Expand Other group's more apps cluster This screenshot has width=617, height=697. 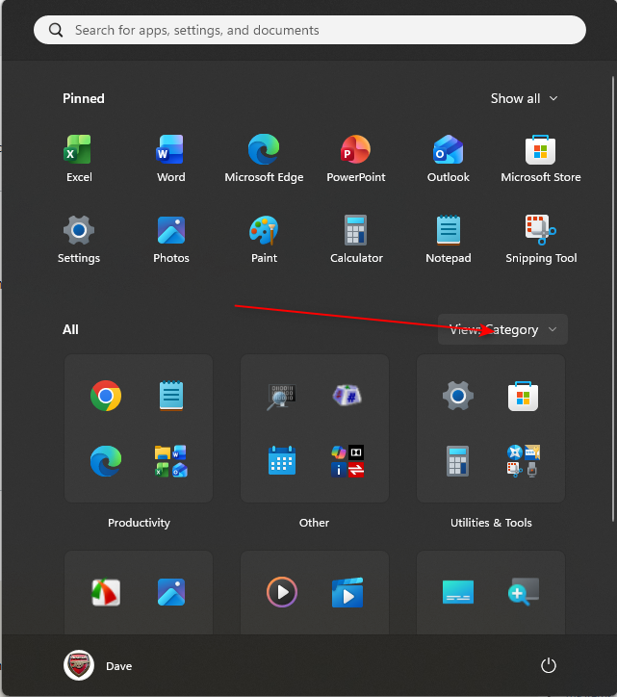point(347,461)
